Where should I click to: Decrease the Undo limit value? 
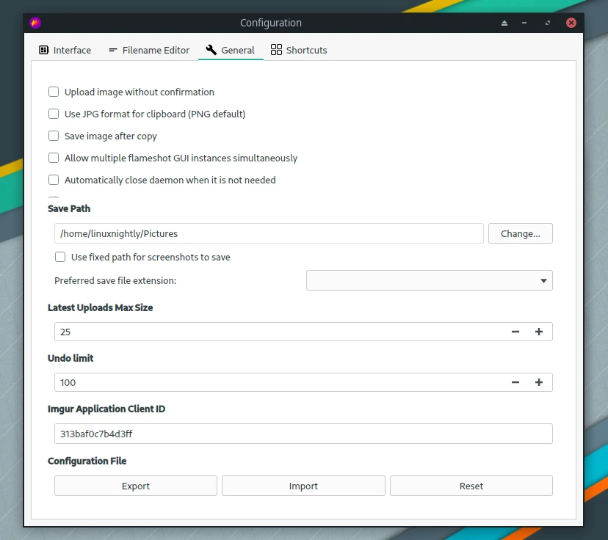click(515, 383)
